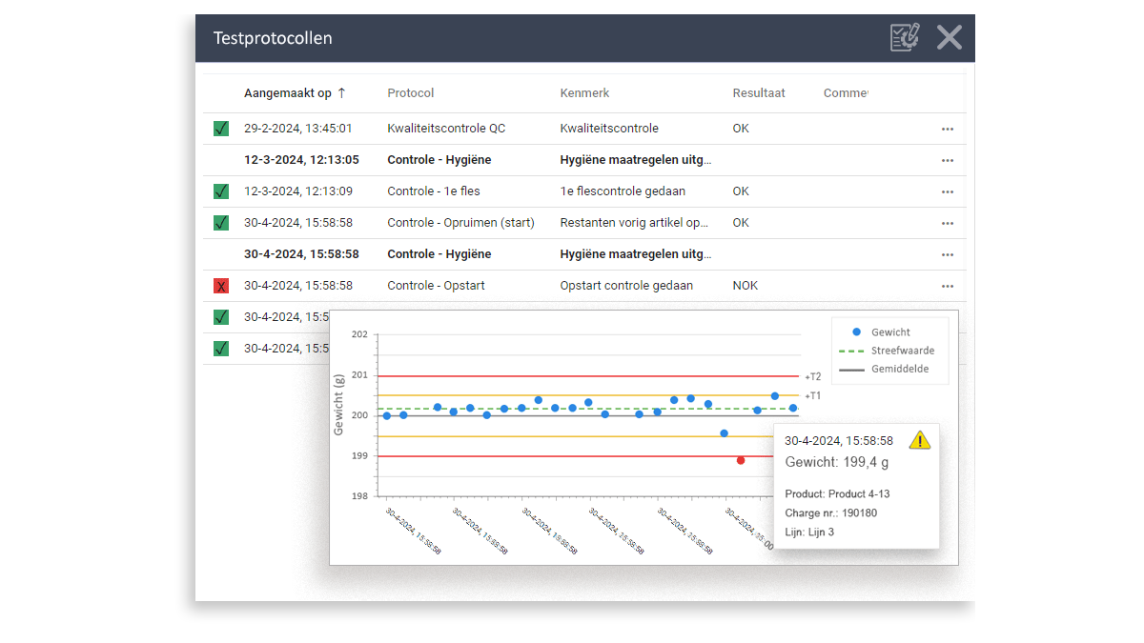Viewport: 1144px width, 643px height.
Task: Click green check icon of Controle - 1e fles row
Action: [221, 191]
